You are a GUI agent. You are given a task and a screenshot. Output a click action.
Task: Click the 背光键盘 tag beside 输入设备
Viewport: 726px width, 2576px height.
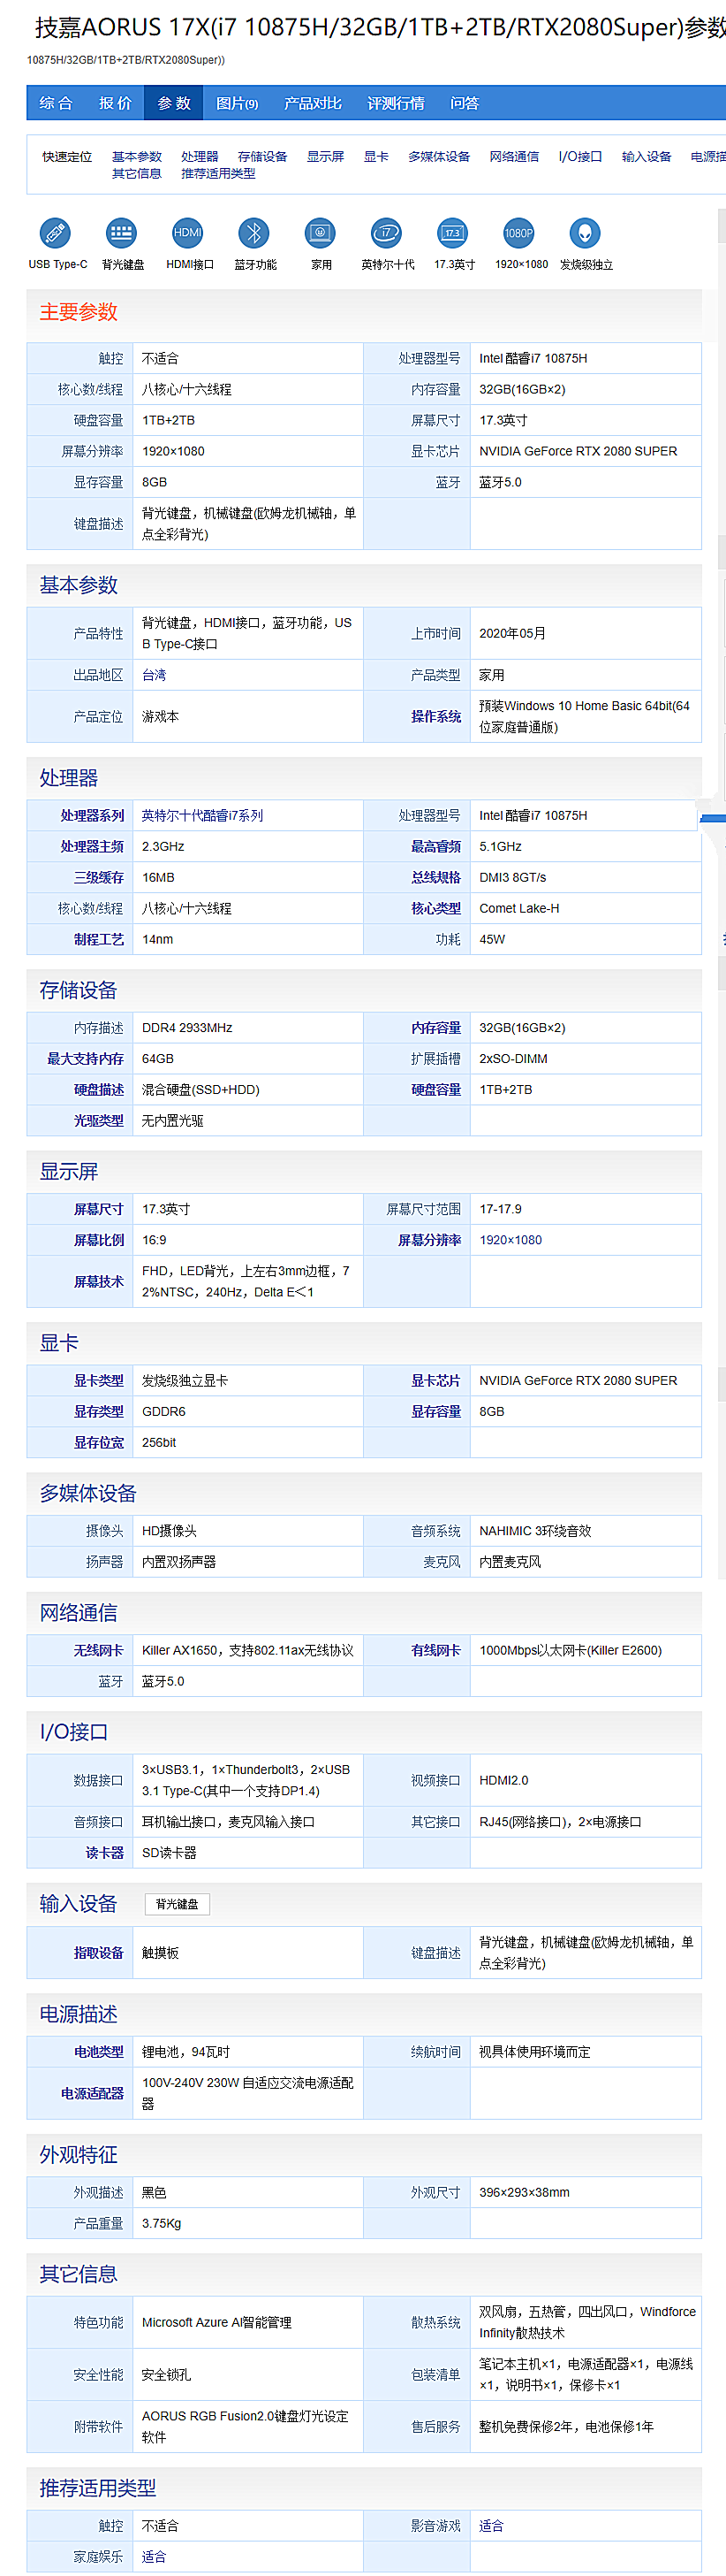(177, 1904)
